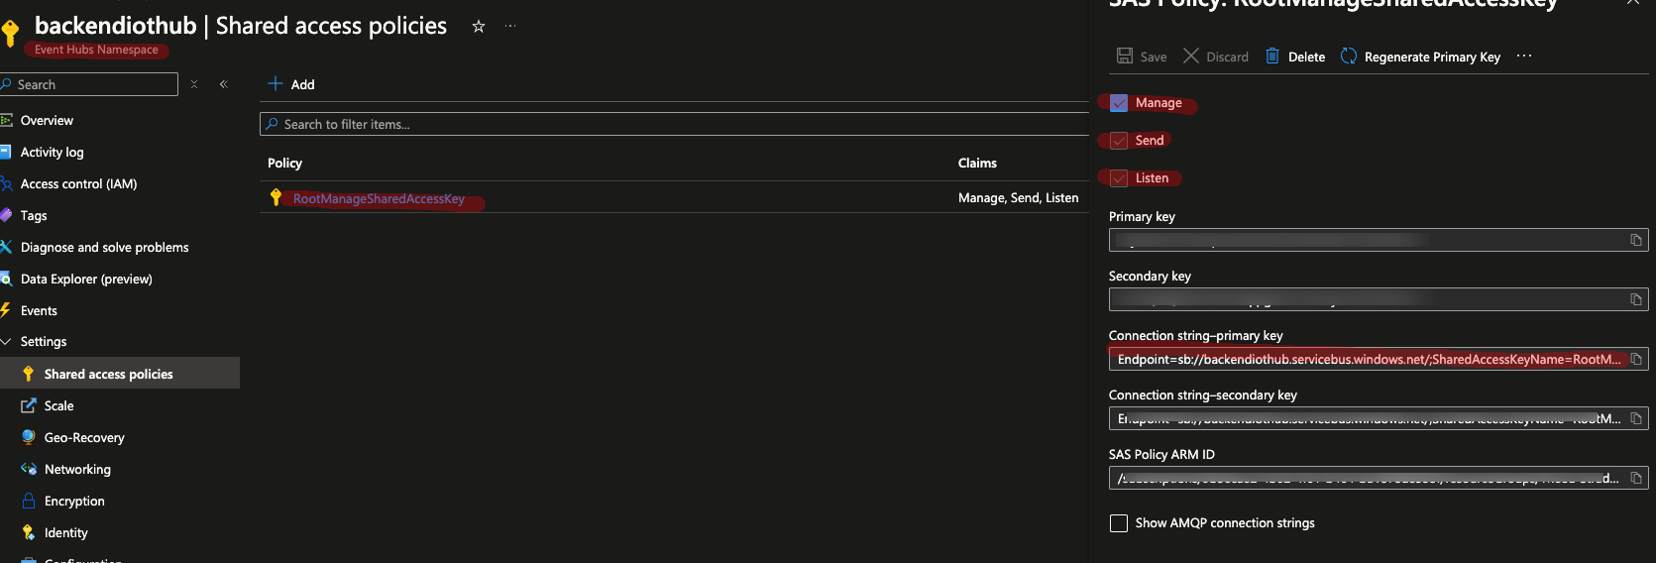
Task: Open Access control (IAM)
Action: pyautogui.click(x=78, y=183)
